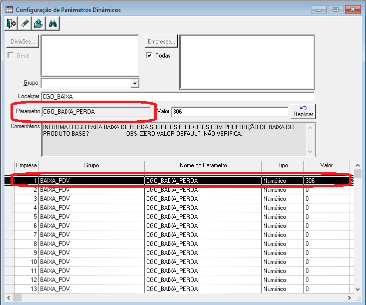Select the grid row for Empresa 2

[x=179, y=190]
